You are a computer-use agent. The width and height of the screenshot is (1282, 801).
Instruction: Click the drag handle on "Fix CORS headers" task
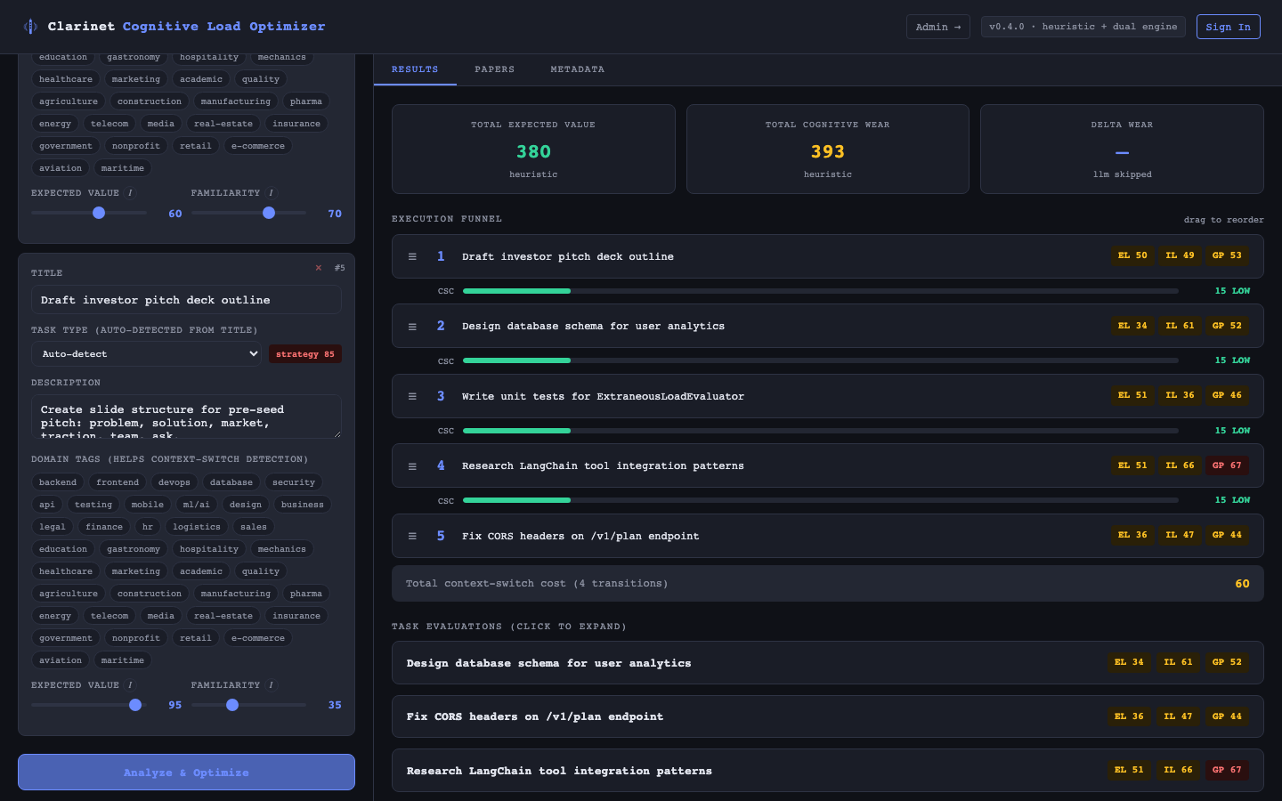412,536
